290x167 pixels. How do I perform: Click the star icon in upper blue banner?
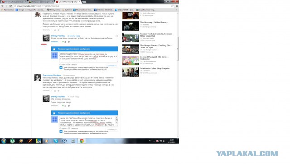click(54, 49)
